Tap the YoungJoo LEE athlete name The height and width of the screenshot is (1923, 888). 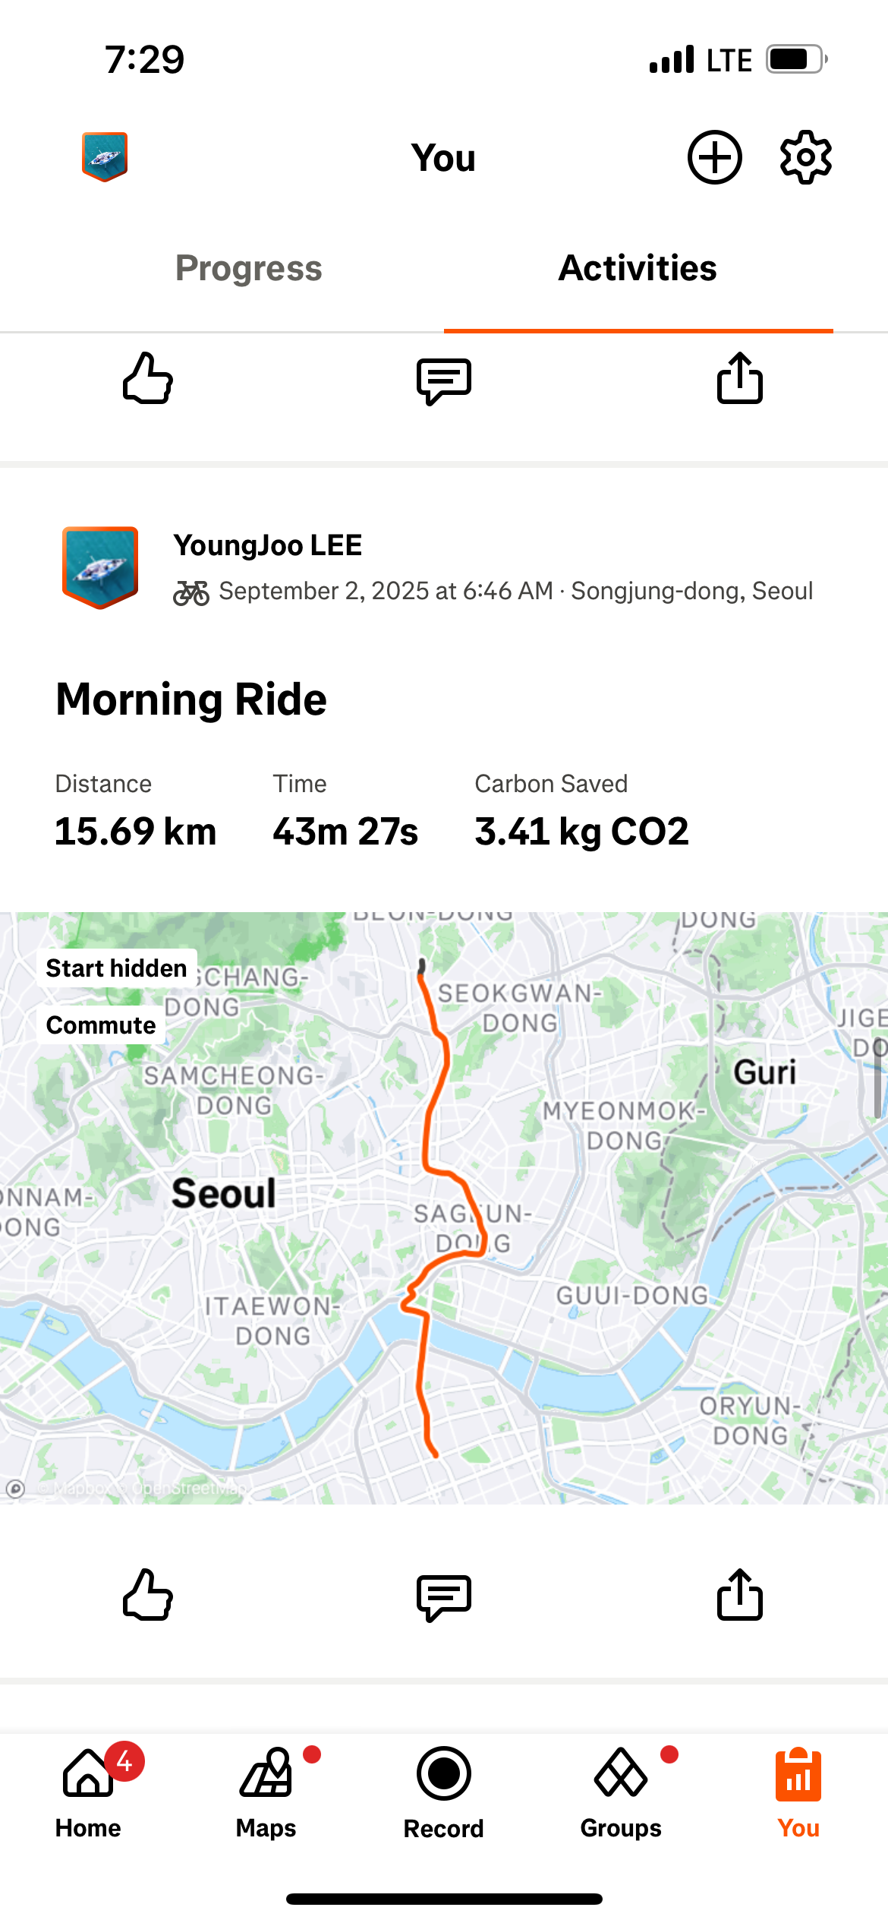pyautogui.click(x=268, y=545)
